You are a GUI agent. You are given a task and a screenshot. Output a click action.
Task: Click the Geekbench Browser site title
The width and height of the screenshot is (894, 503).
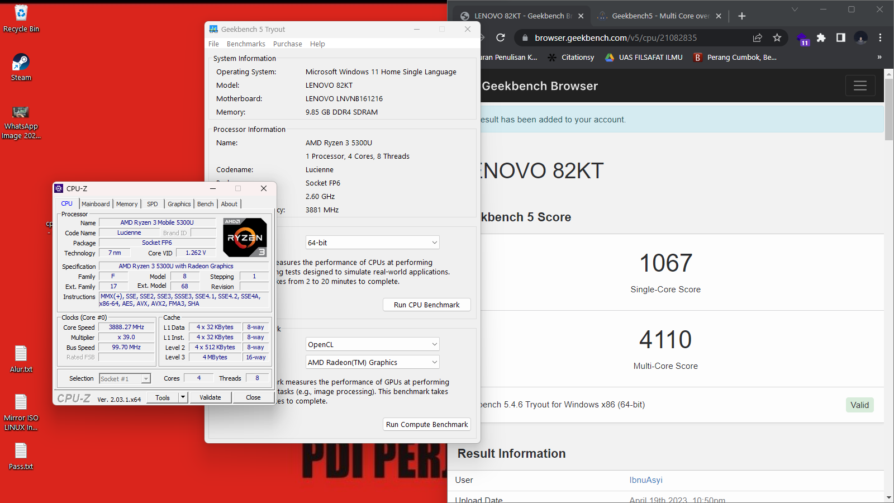(540, 86)
